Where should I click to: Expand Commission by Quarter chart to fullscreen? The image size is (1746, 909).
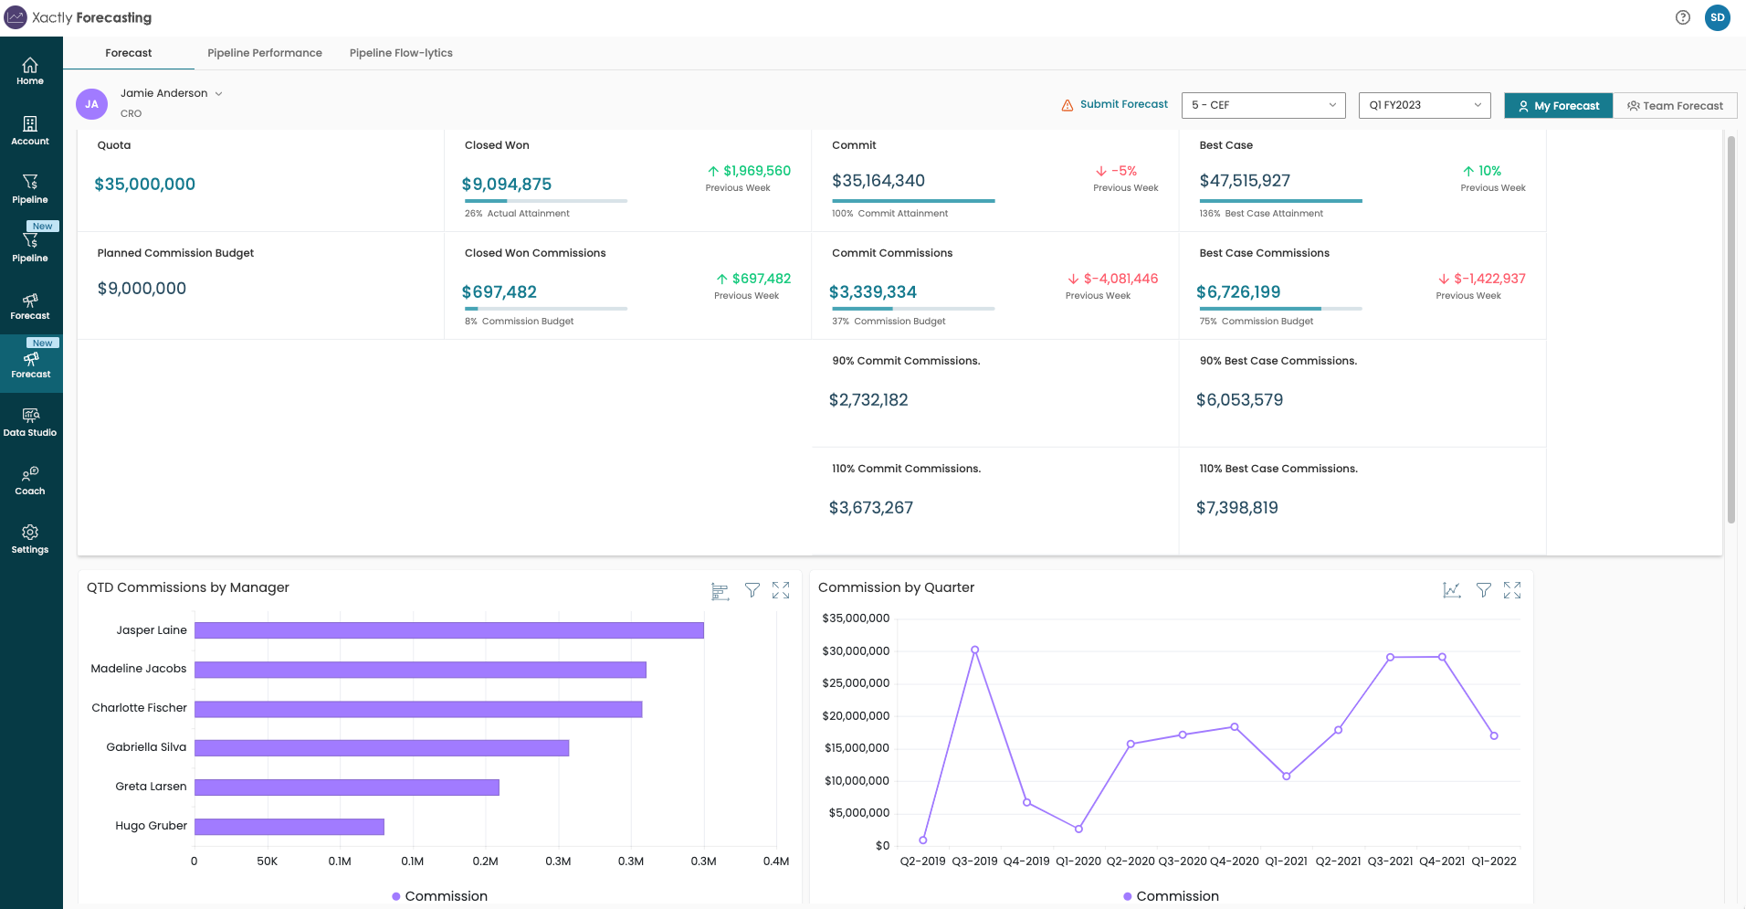click(x=1513, y=590)
